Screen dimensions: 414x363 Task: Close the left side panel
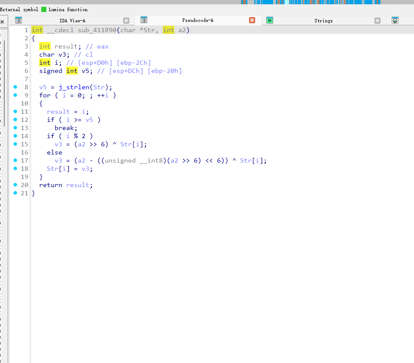click(x=3, y=21)
